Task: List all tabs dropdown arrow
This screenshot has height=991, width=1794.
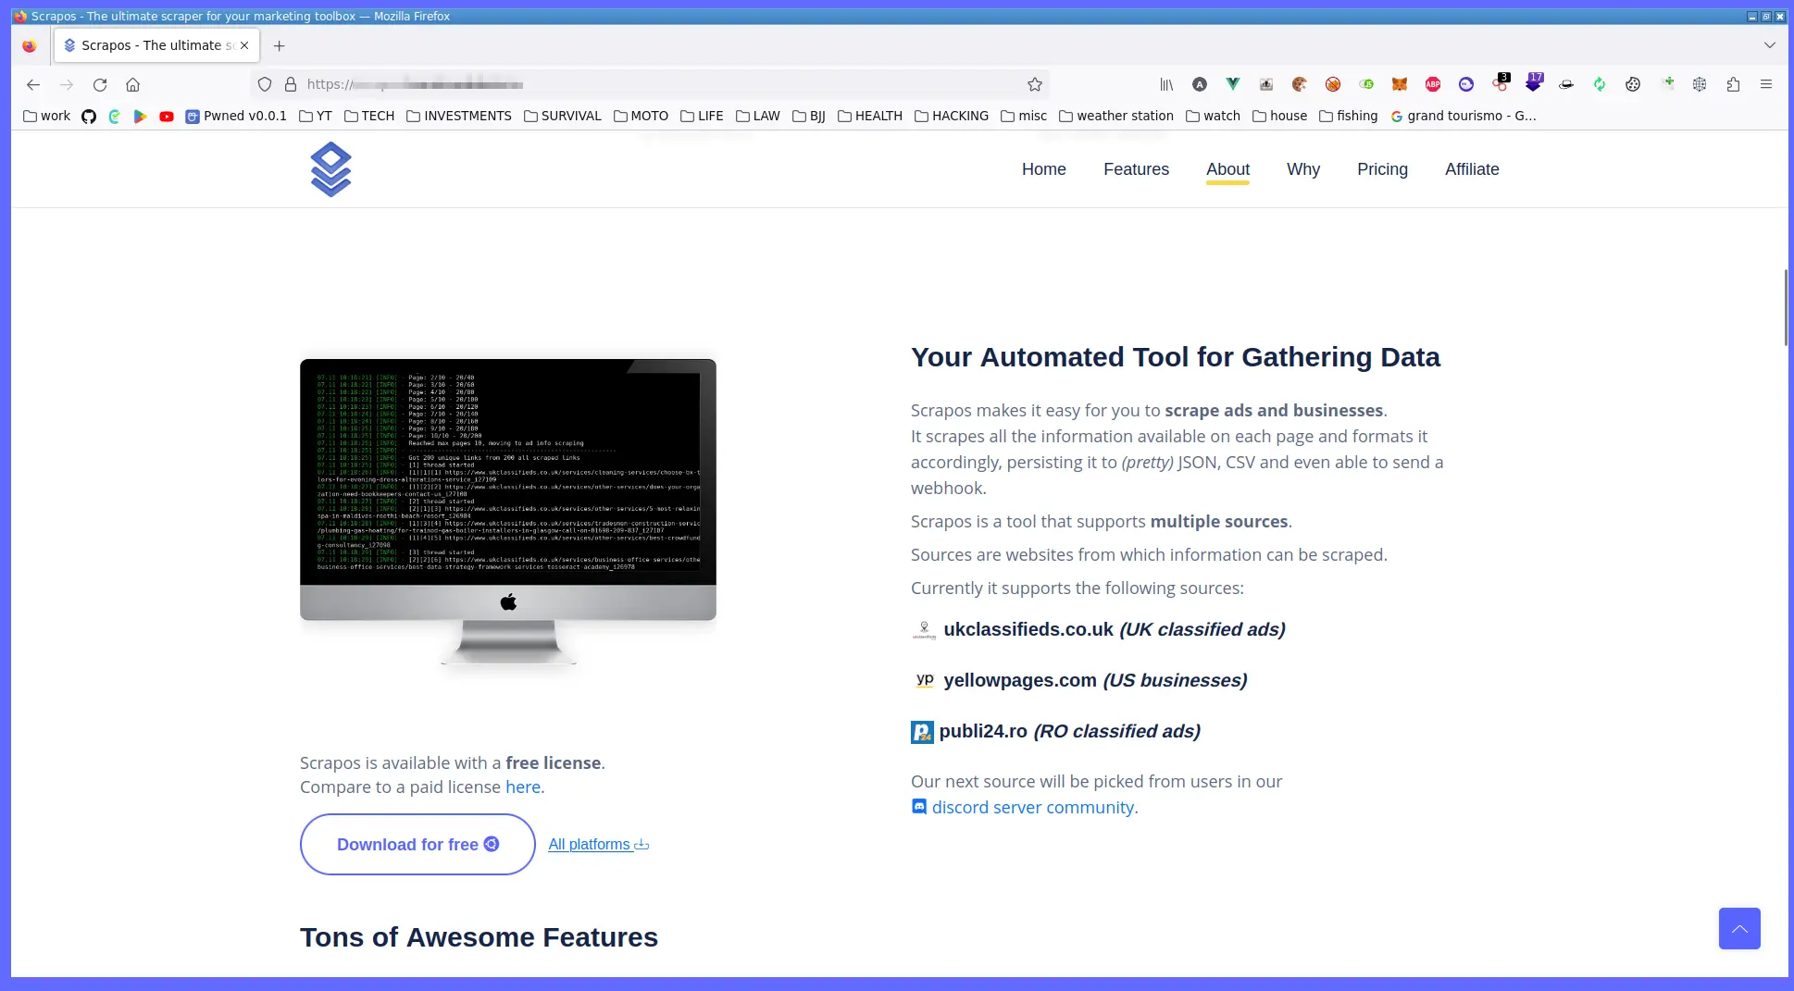Action: 1770,44
